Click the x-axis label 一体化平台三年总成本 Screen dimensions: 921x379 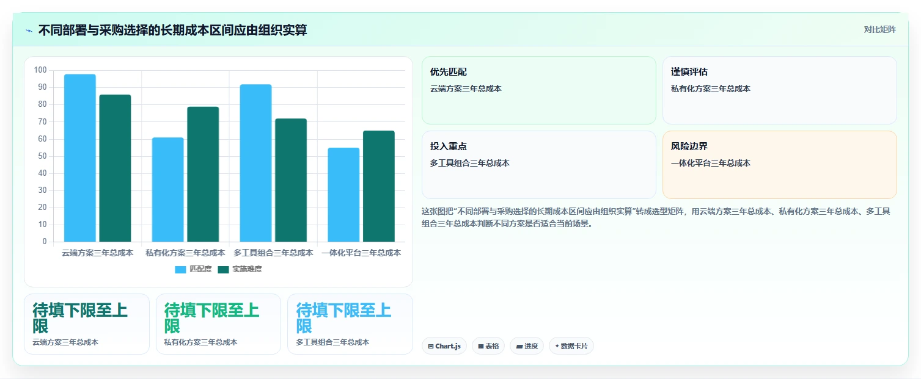361,253
